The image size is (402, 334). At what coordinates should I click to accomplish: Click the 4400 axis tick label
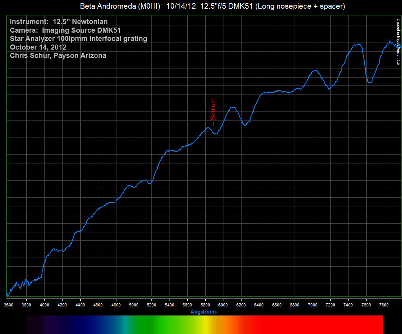click(80, 305)
